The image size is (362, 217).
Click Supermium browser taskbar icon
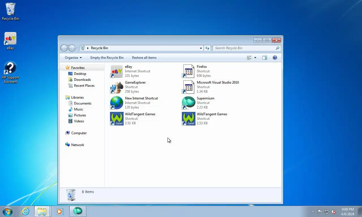pos(78,211)
